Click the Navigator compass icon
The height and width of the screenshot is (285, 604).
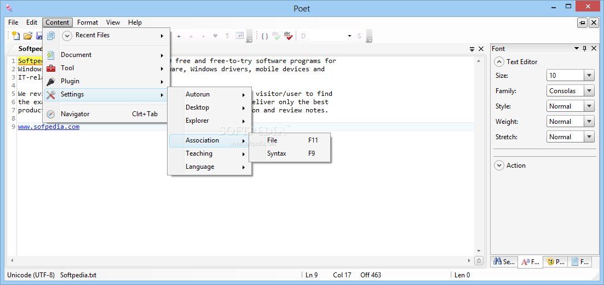[x=50, y=114]
